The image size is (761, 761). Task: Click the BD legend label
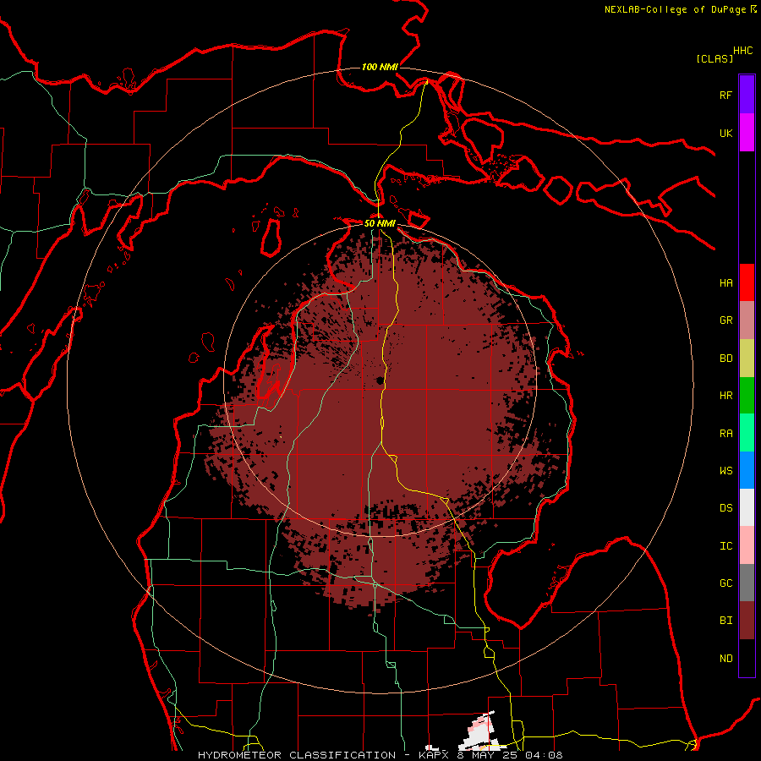click(x=726, y=359)
